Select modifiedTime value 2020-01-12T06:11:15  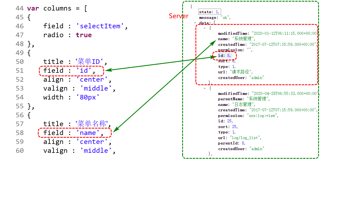[285, 33]
